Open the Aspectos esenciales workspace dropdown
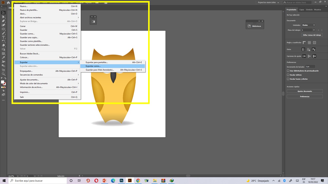The image size is (328, 184). tap(268, 2)
